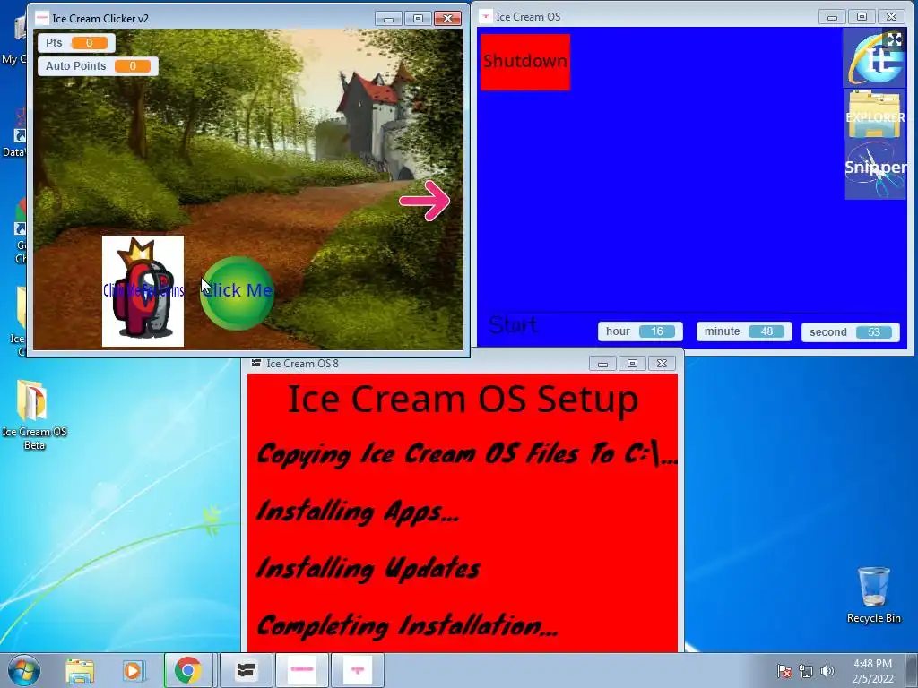Maximize the Ice Cream OS window
Viewport: 918px width, 688px height.
tap(862, 17)
